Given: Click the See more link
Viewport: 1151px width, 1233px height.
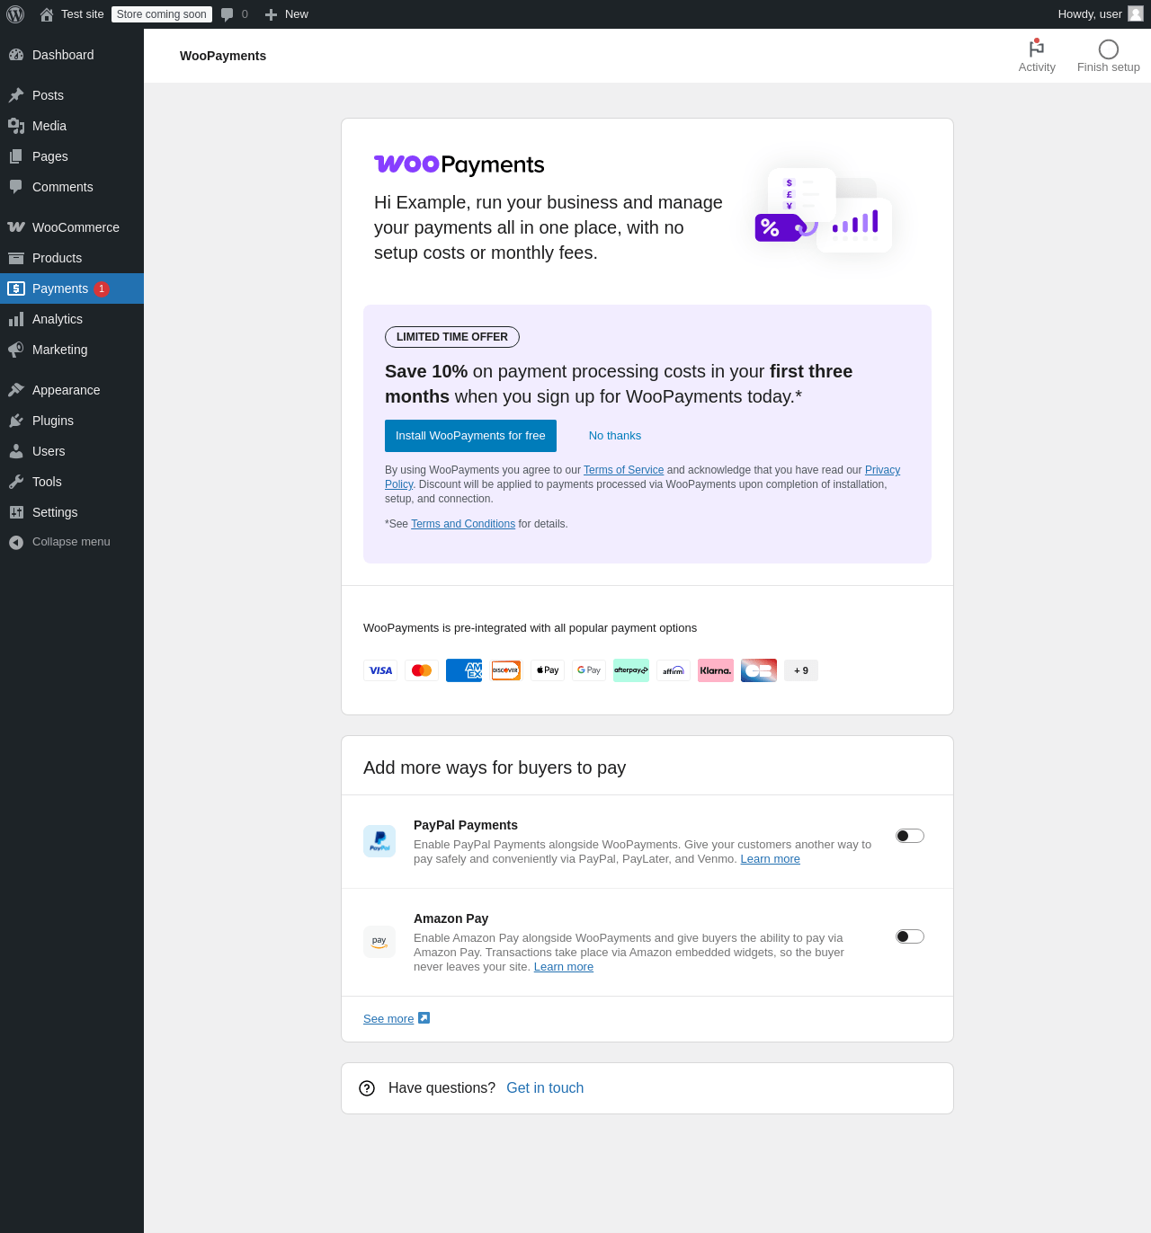Looking at the screenshot, I should pos(388,1019).
